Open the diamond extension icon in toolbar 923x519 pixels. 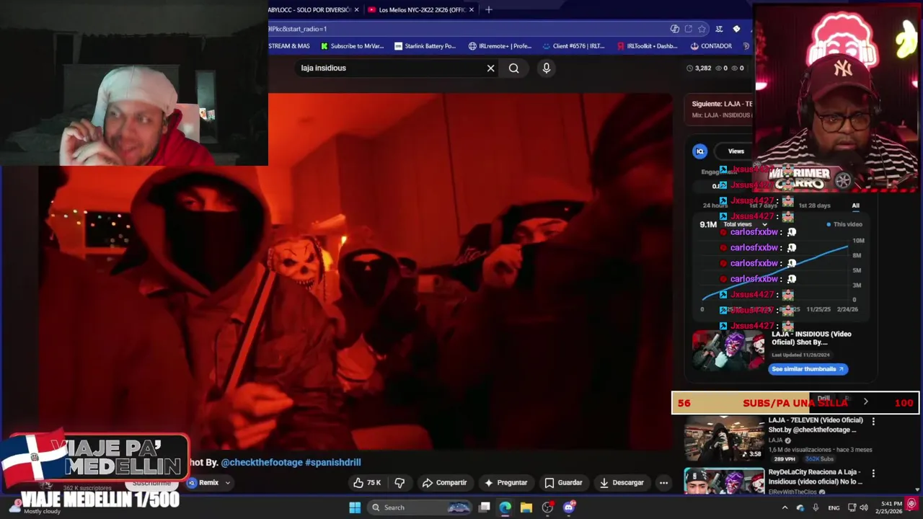736,29
